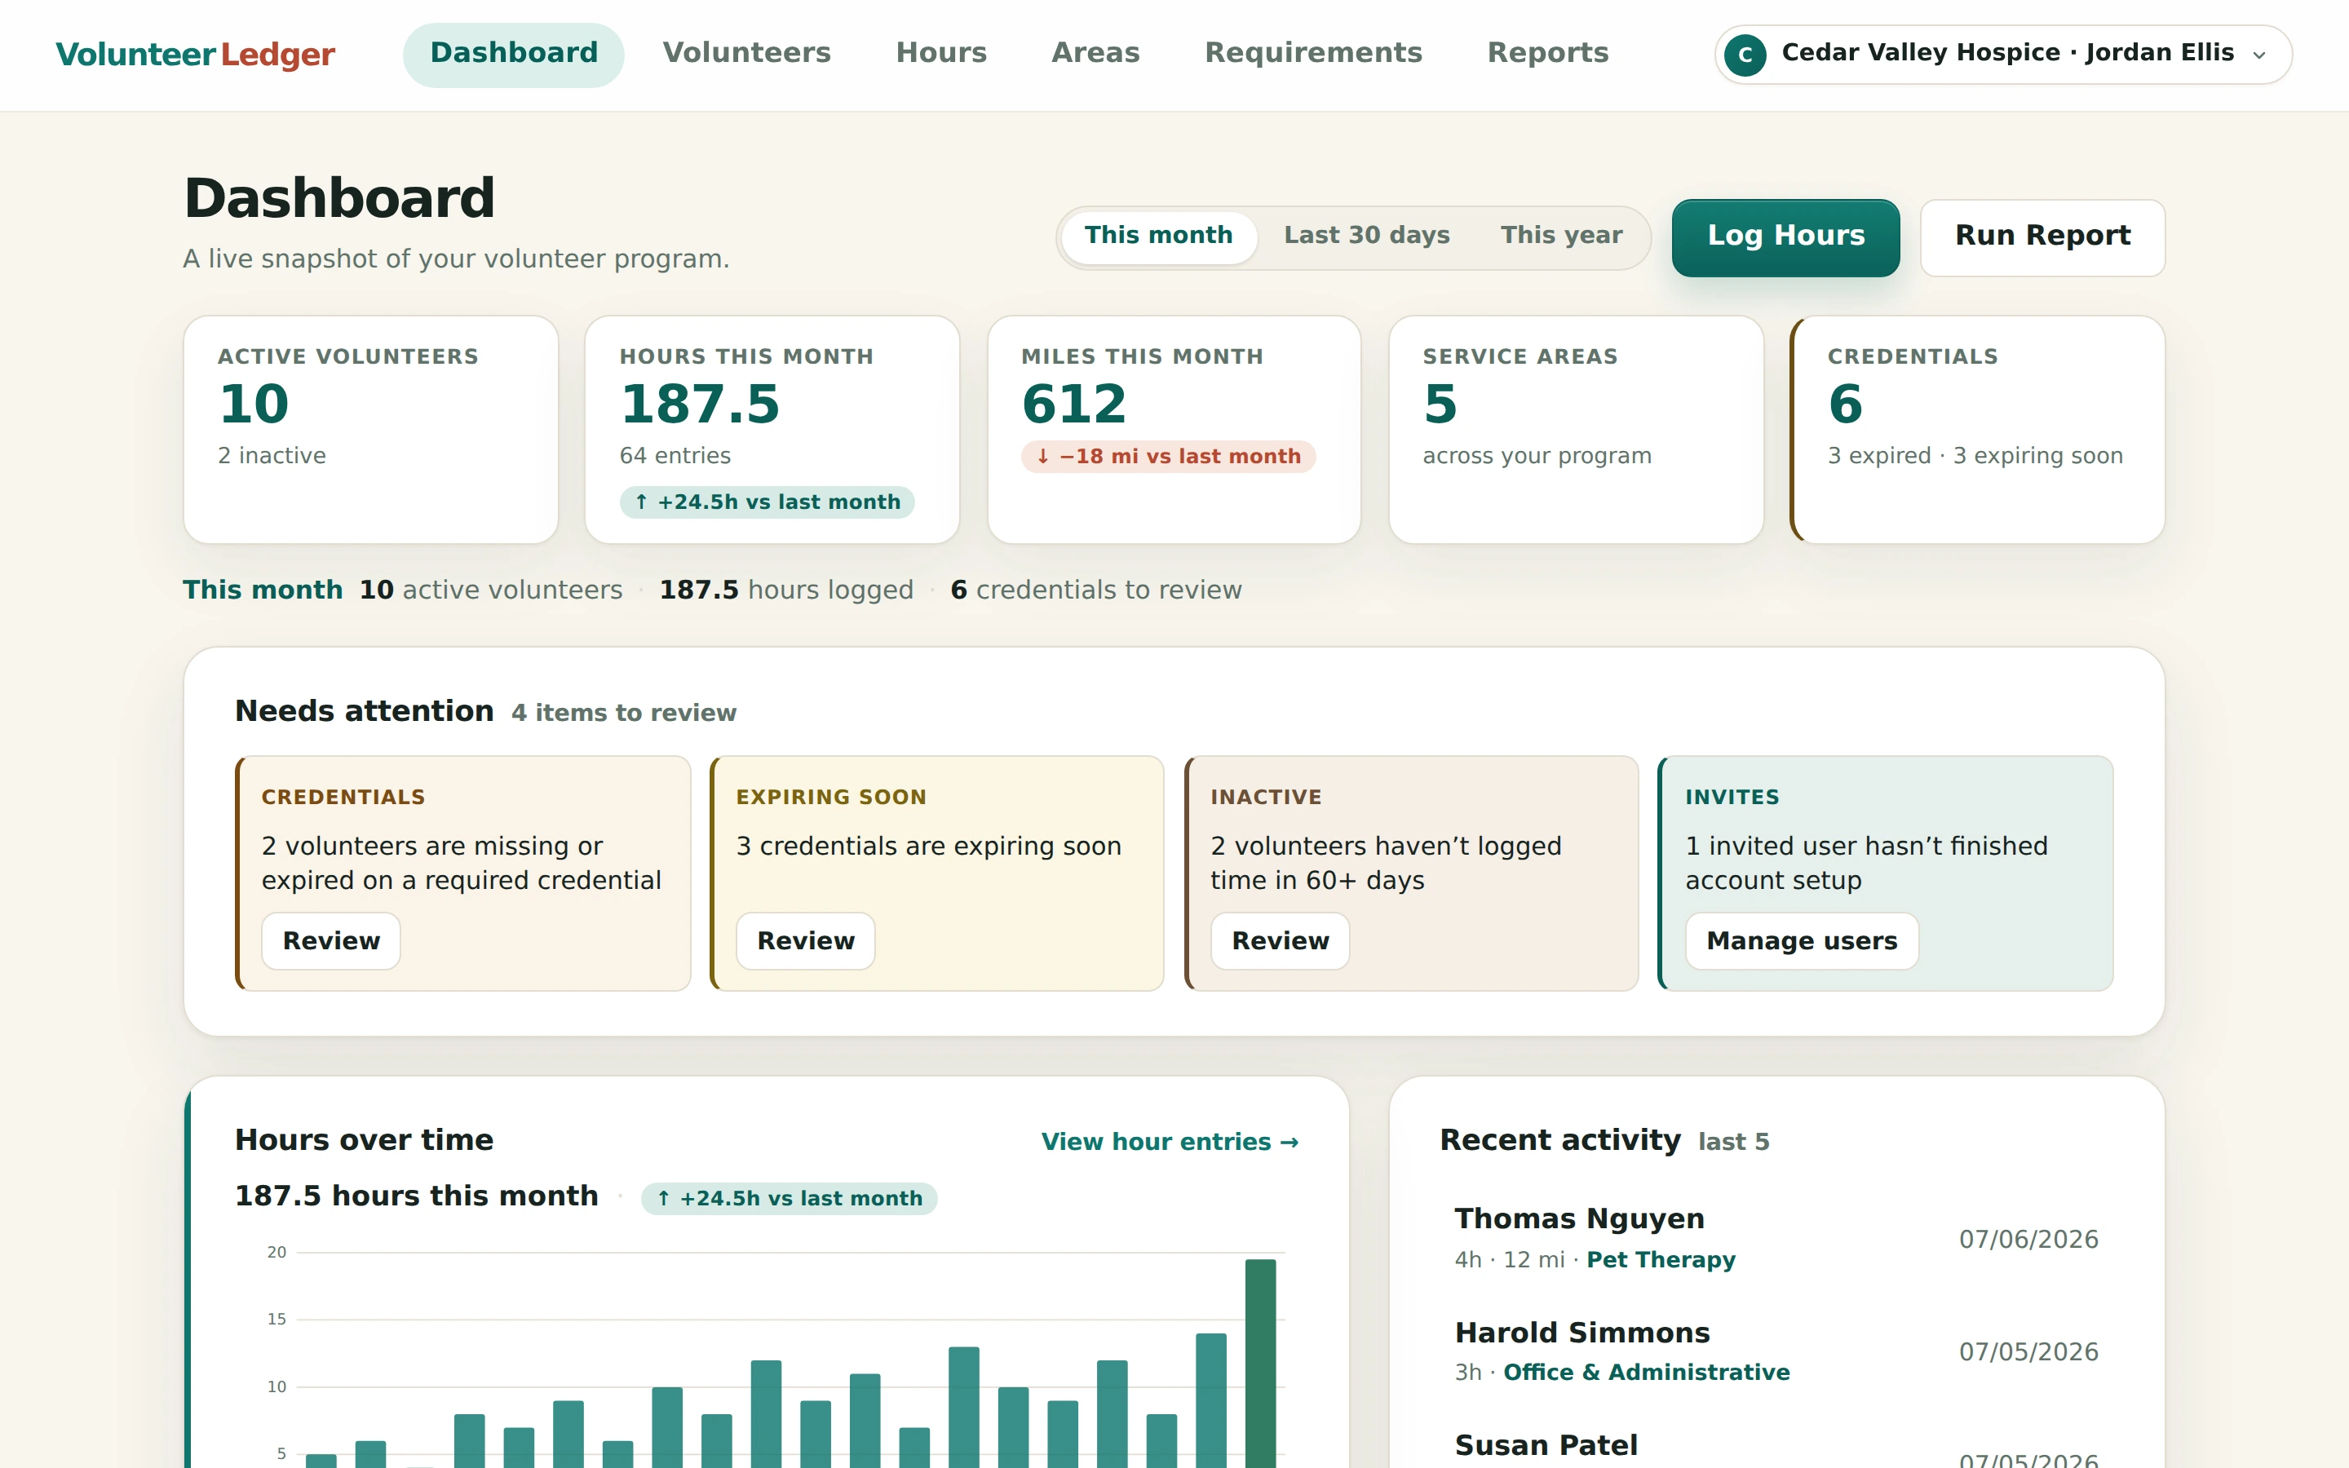Viewport: 2349px width, 1468px height.
Task: Click the +24.5h badge above the chart
Action: [790, 1199]
